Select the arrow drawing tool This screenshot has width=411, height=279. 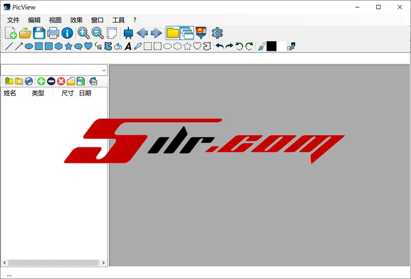tap(19, 46)
